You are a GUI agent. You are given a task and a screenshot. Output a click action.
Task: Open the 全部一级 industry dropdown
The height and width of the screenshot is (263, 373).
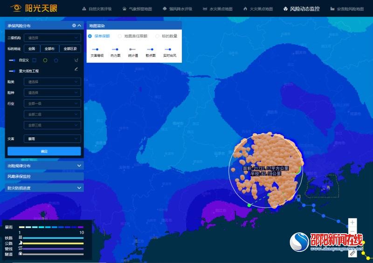52,104
